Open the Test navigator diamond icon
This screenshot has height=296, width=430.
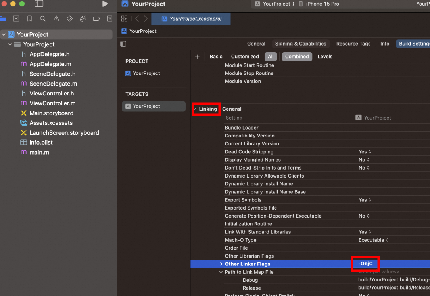coord(70,19)
